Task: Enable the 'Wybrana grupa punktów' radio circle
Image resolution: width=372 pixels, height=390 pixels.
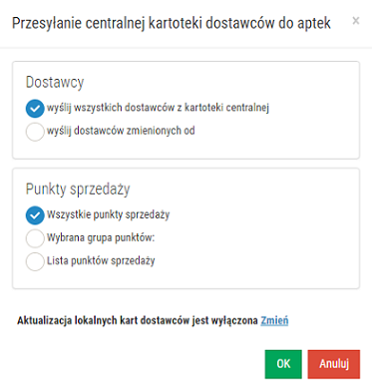Action: (x=35, y=238)
